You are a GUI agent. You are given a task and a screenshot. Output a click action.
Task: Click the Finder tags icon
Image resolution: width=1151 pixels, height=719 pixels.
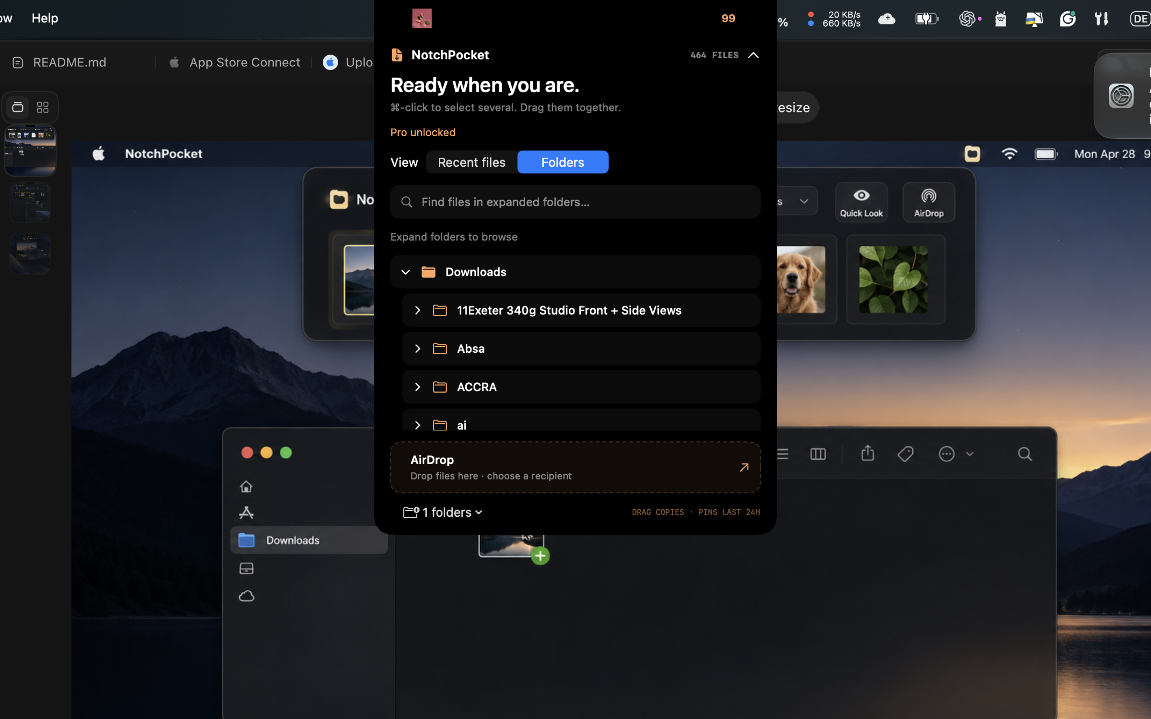pos(905,454)
